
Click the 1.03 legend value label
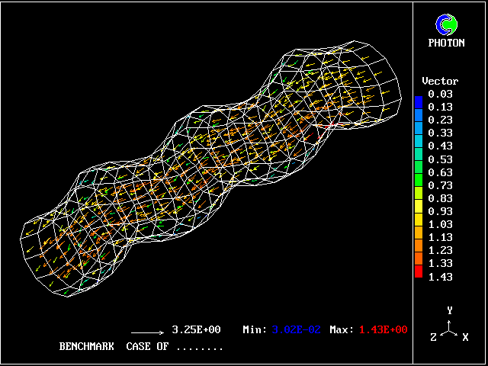[440, 224]
